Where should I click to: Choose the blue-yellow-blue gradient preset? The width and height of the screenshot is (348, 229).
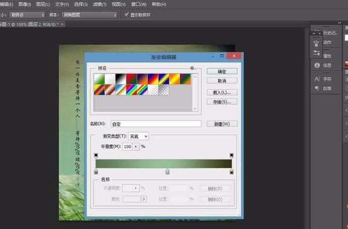coord(164,79)
